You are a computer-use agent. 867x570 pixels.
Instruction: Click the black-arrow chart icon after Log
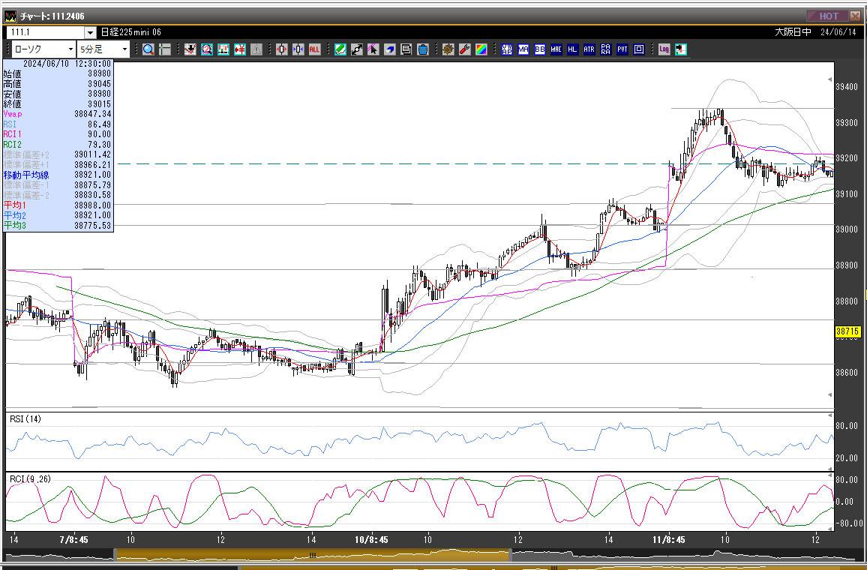pos(681,49)
